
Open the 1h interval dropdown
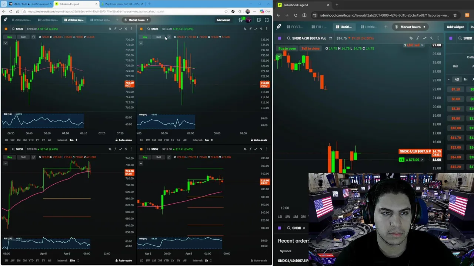[x=208, y=260]
